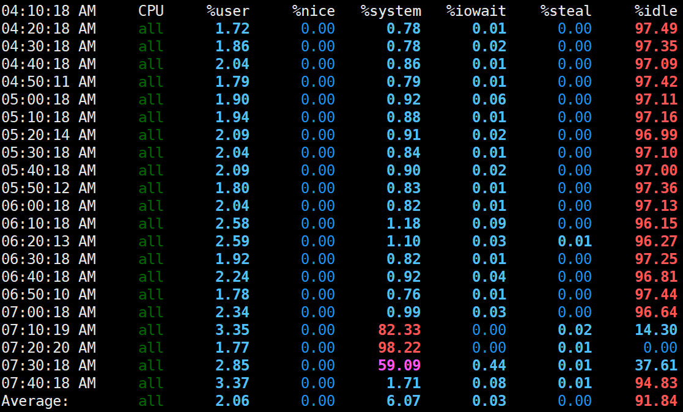Click the 06:20:13 AM timestamp
Viewport: 683px width, 412px height.
(49, 241)
